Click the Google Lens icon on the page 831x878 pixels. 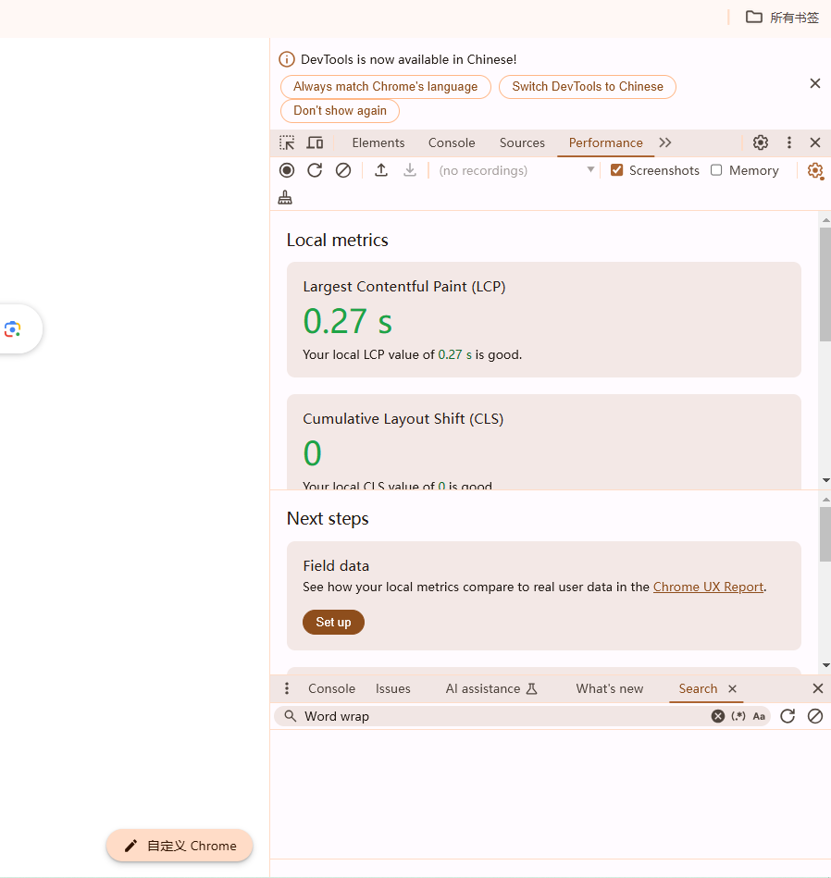pos(13,329)
